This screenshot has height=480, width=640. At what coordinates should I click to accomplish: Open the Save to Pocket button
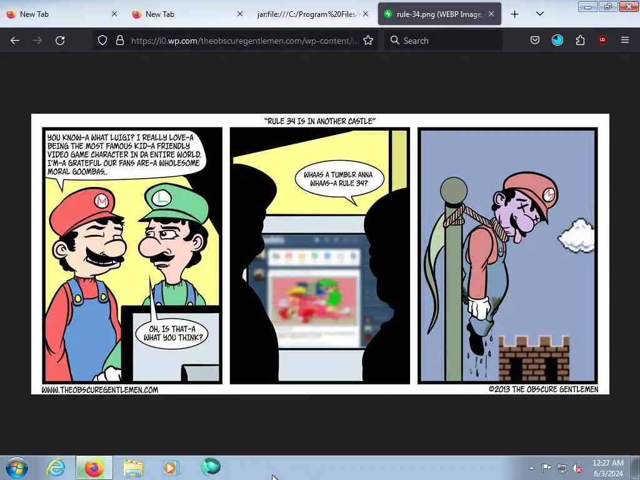535,40
